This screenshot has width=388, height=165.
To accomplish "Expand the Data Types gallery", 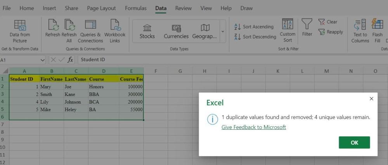I will [x=222, y=32].
